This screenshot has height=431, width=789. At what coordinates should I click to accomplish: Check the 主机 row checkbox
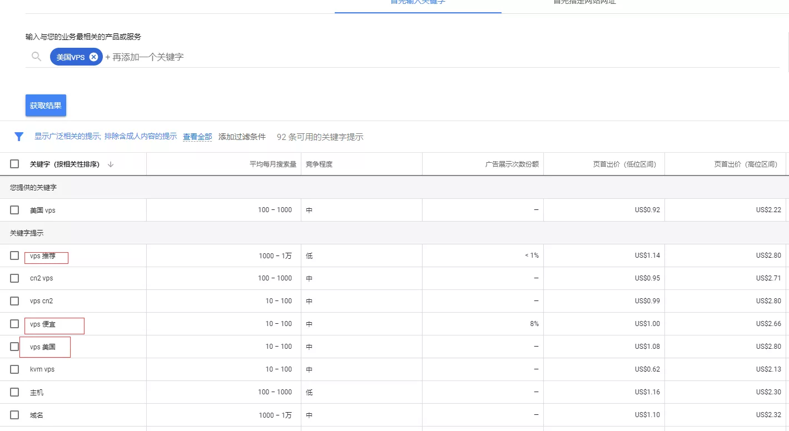tap(14, 392)
